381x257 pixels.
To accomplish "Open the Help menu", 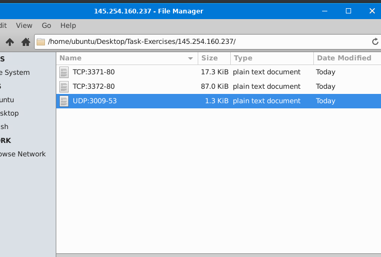I will click(x=68, y=25).
